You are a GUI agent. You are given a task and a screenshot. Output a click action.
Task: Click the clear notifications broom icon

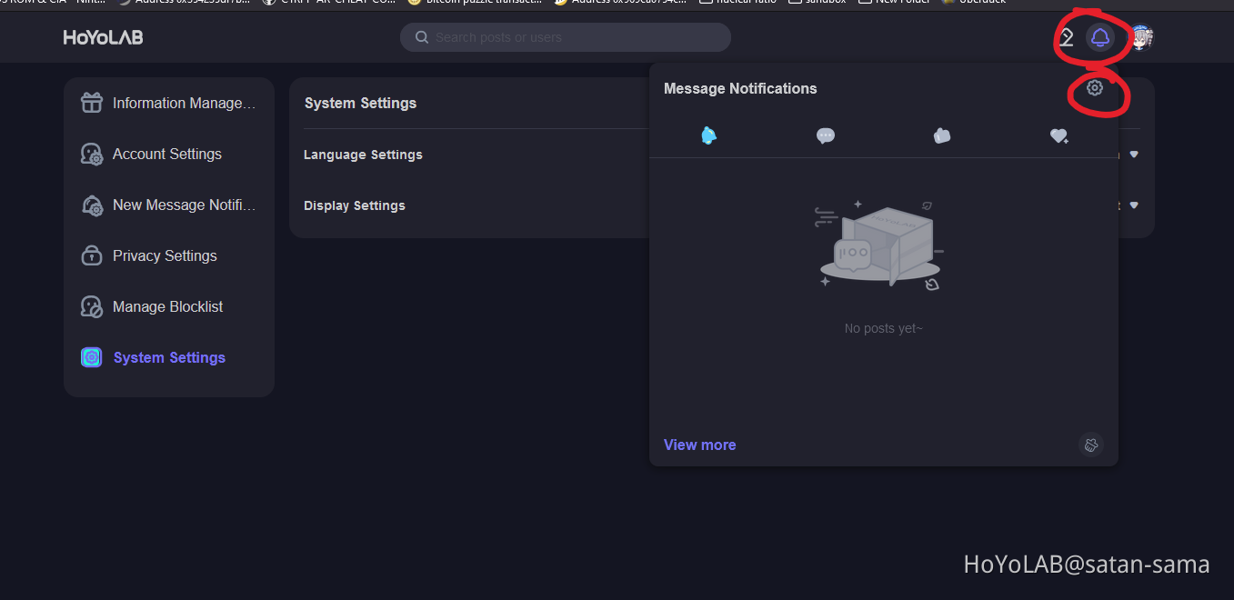pyautogui.click(x=1091, y=445)
